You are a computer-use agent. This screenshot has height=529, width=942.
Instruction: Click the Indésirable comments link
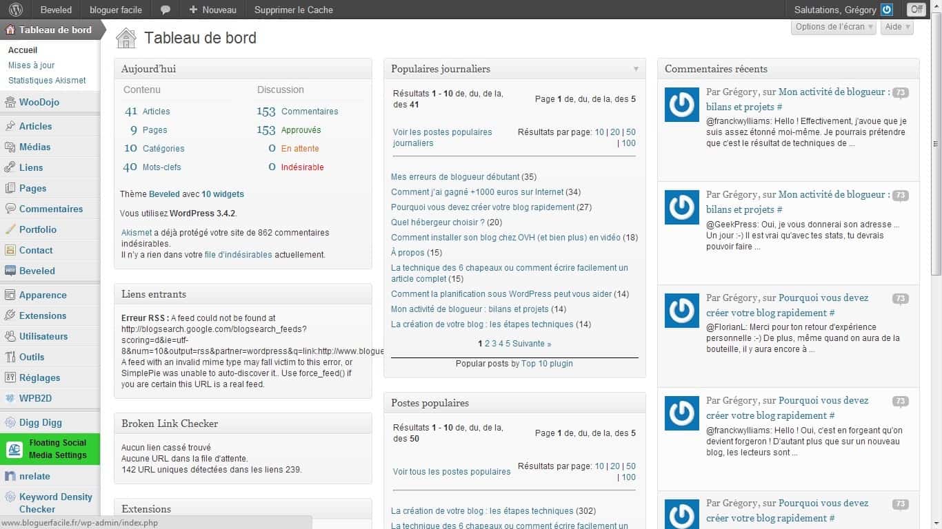[x=303, y=167]
